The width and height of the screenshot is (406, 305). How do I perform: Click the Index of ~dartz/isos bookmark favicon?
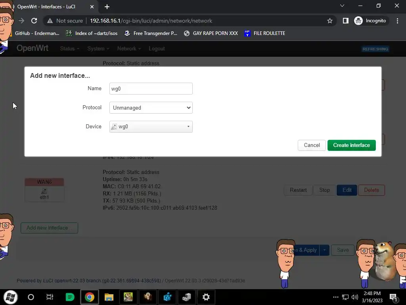coord(69,33)
